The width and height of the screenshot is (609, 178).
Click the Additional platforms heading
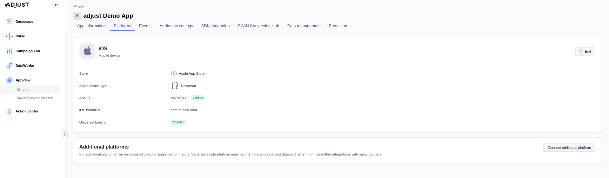[104, 147]
